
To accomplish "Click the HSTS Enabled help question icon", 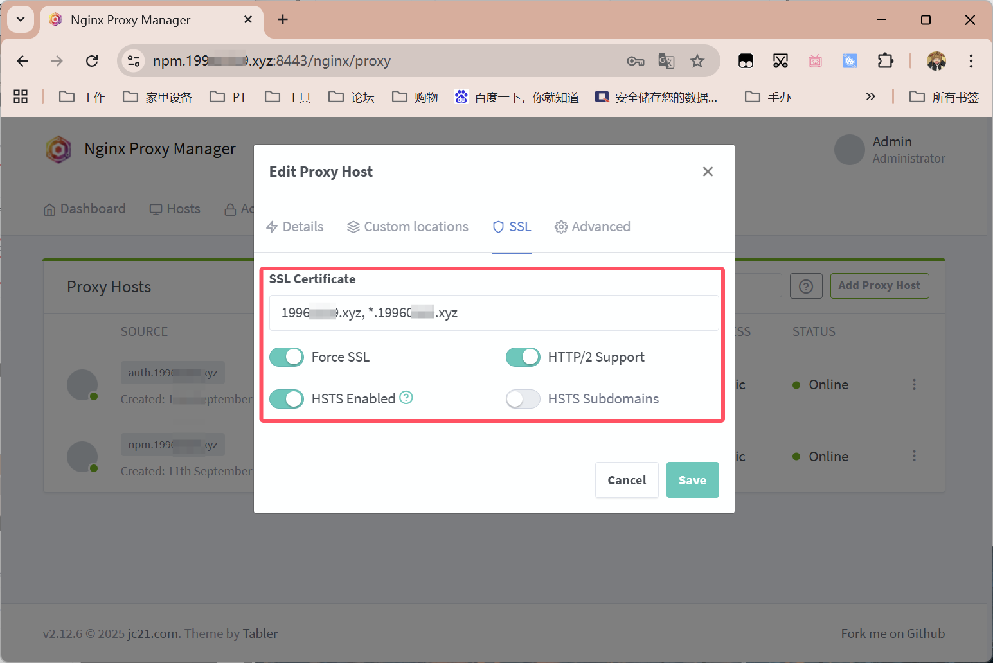I will point(406,398).
